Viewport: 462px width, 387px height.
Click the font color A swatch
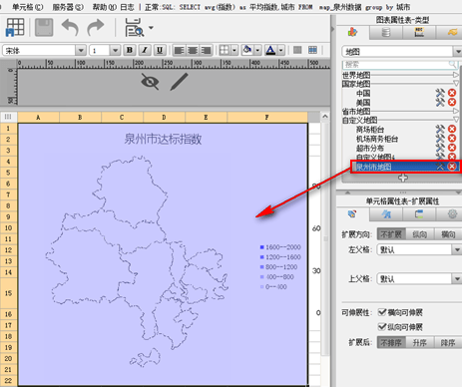pos(270,50)
